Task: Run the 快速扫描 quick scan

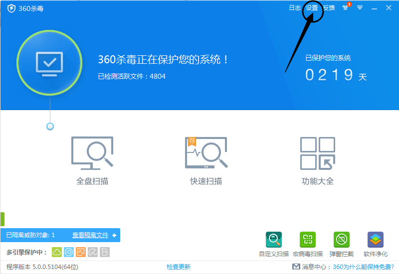Action: tap(206, 160)
